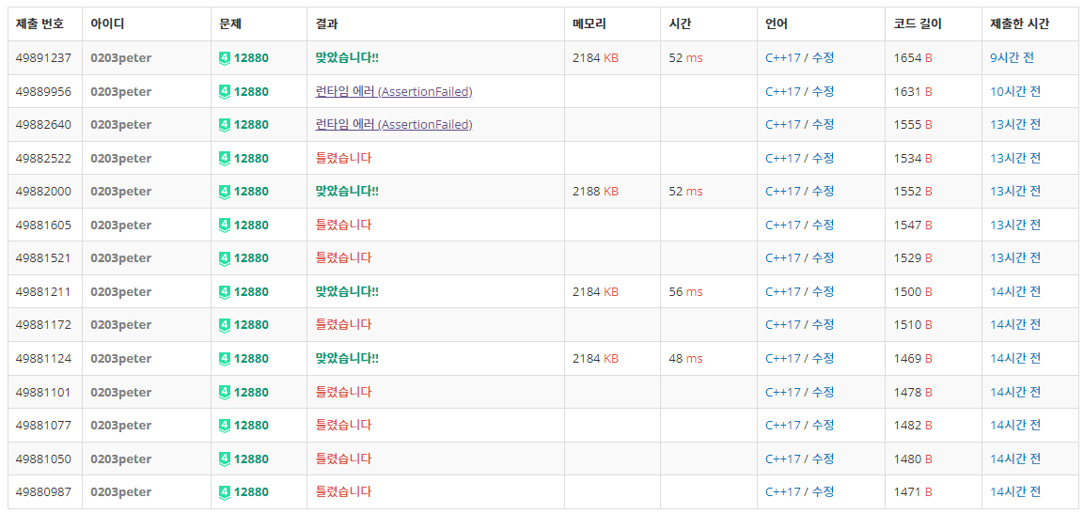Click C++17 link for submission 49882640
Image resolution: width=1084 pixels, height=513 pixels.
[782, 125]
